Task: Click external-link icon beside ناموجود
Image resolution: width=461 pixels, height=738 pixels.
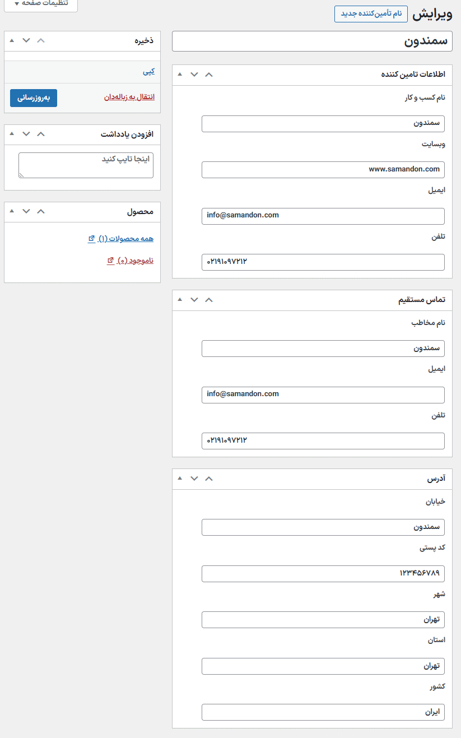Action: 110,261
